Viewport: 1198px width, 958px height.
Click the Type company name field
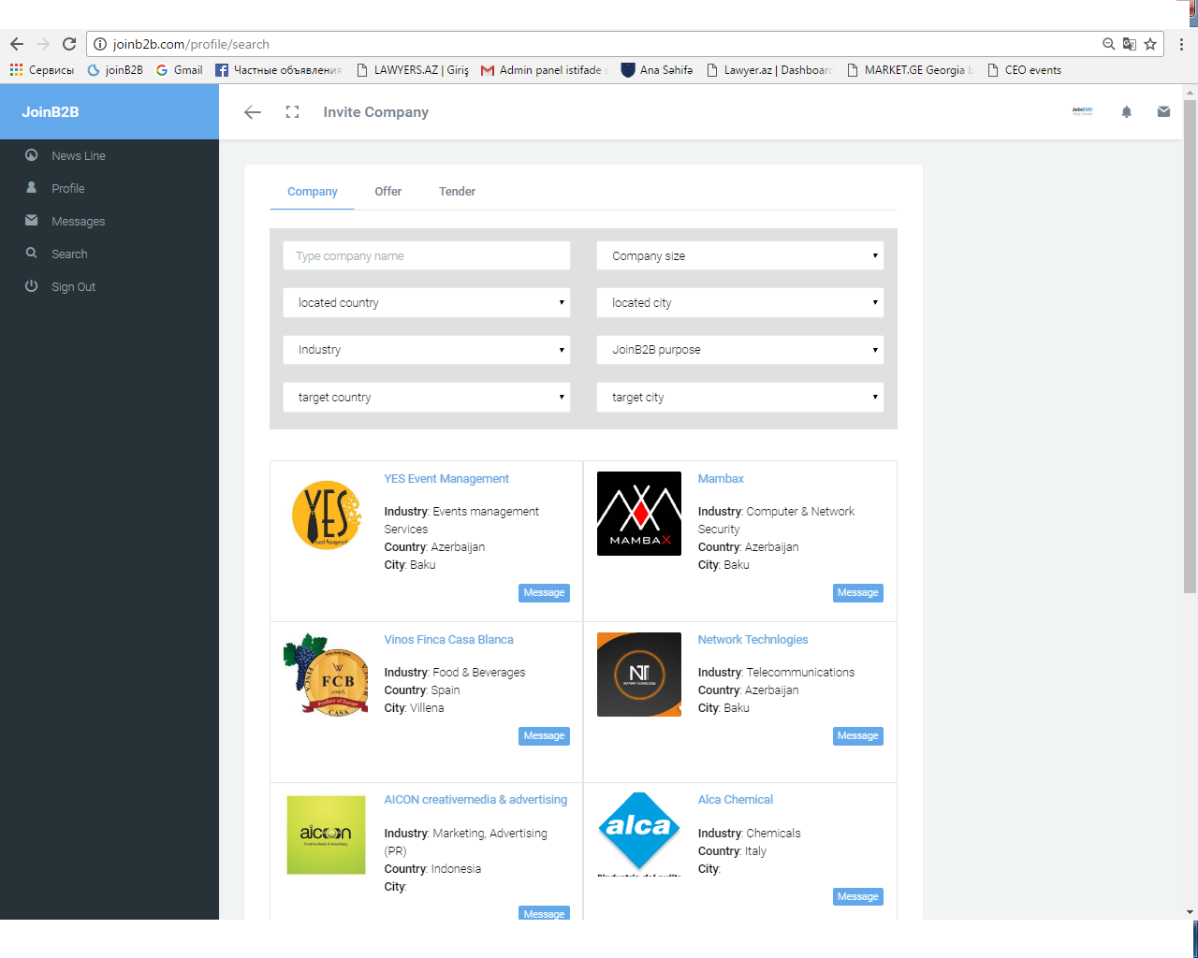pos(427,256)
